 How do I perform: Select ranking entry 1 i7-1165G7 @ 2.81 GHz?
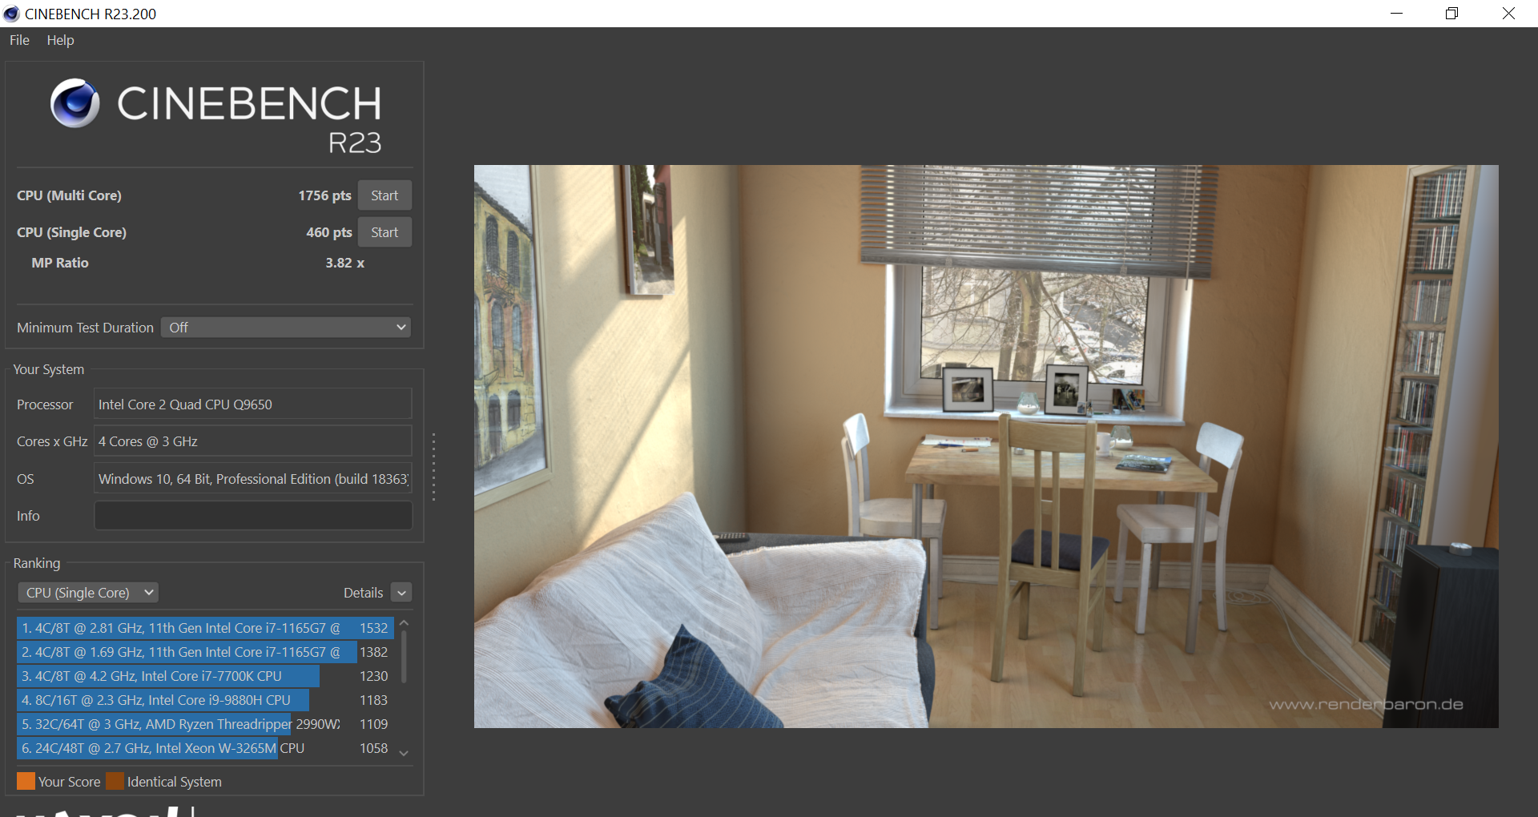(205, 628)
